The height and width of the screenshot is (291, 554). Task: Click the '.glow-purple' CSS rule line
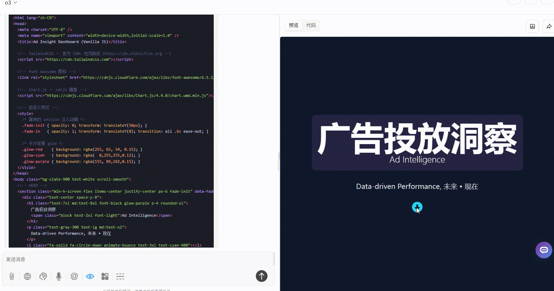[x=81, y=161]
